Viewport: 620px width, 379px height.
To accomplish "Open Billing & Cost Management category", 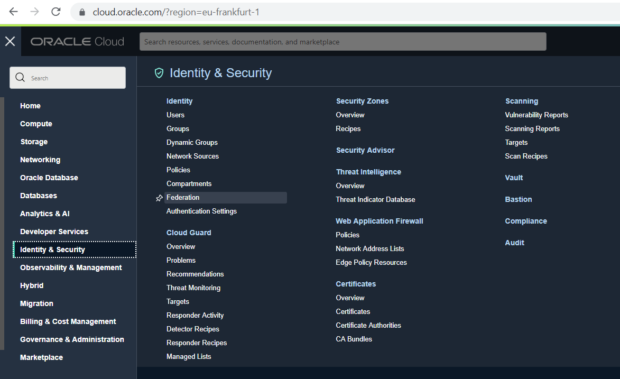I will point(68,321).
